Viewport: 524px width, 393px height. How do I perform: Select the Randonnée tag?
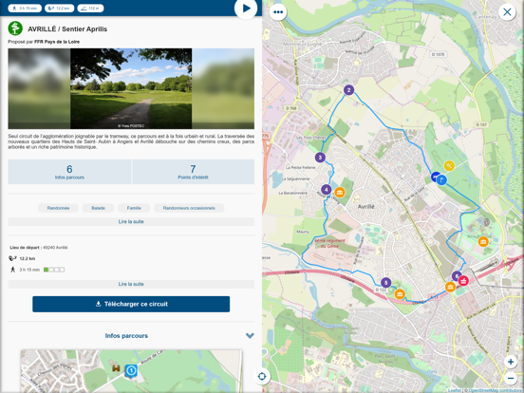(x=58, y=208)
